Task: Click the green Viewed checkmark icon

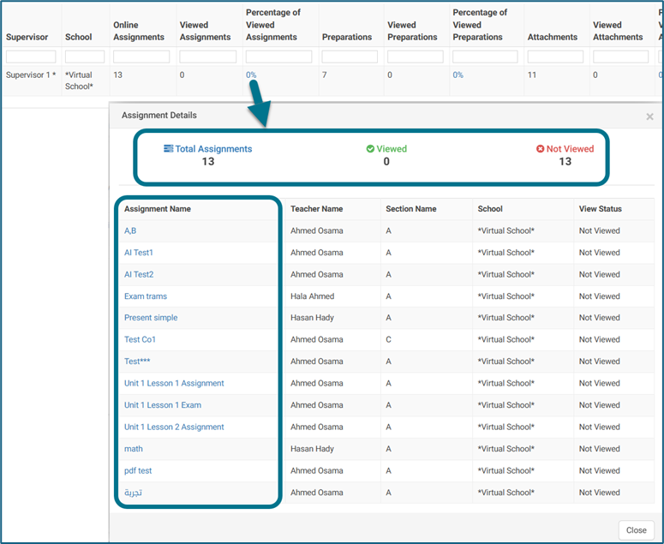Action: coord(370,149)
